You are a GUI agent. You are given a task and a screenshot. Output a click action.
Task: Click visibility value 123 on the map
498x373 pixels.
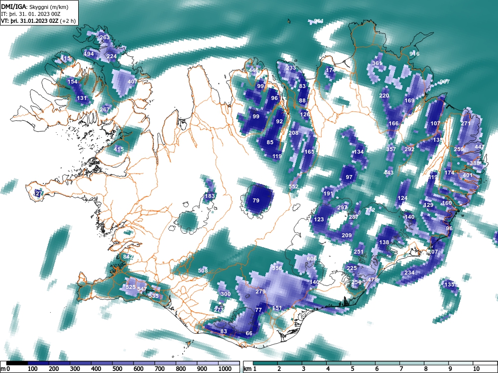[319, 219]
